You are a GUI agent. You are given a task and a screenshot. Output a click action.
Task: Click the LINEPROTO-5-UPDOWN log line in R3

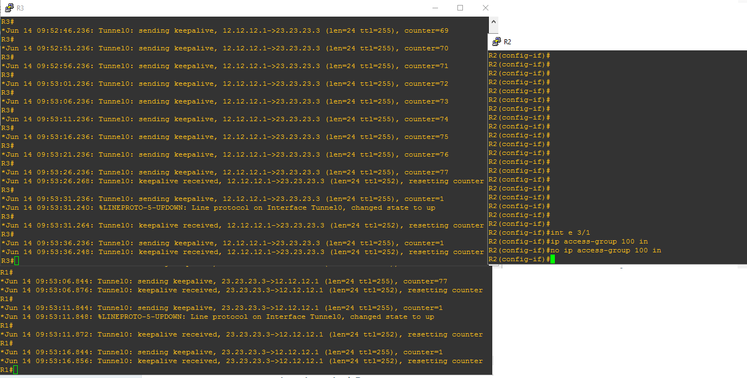click(x=267, y=208)
